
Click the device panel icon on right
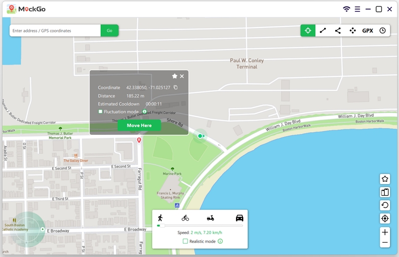pos(385,192)
